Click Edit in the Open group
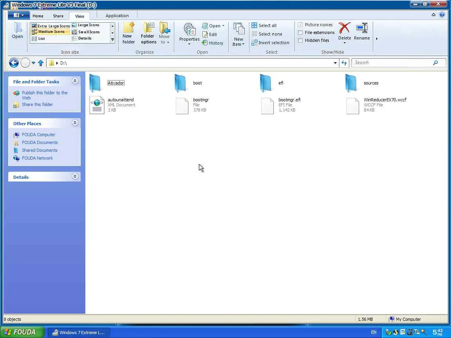This screenshot has width=451, height=338. (210, 34)
